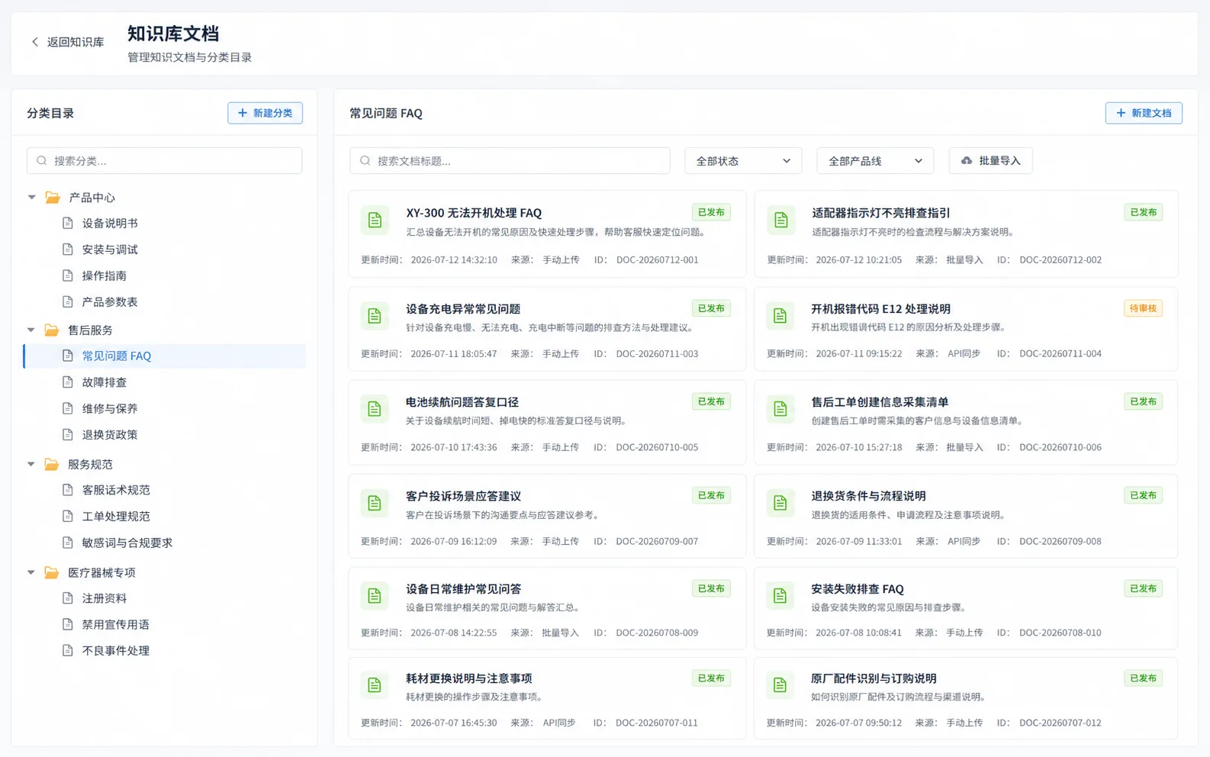The width and height of the screenshot is (1210, 757).
Task: Select 设备说明书 in the category tree
Action: (110, 224)
